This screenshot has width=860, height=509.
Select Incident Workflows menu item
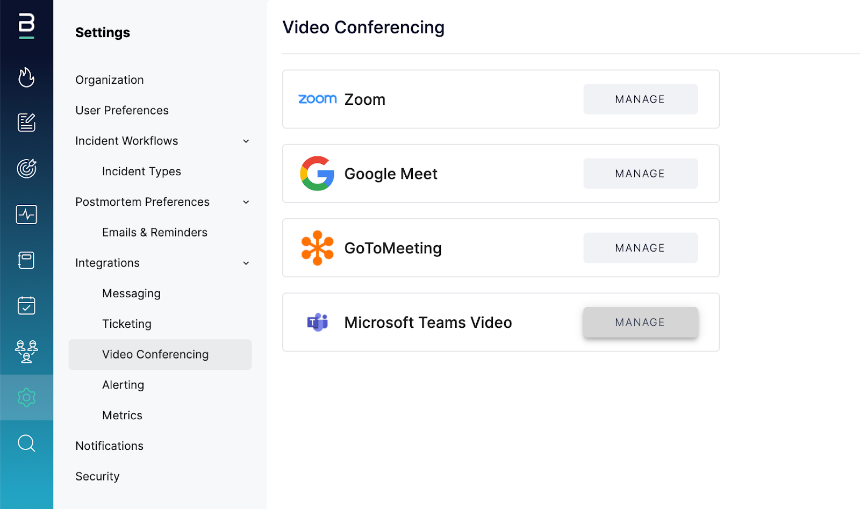(x=127, y=141)
